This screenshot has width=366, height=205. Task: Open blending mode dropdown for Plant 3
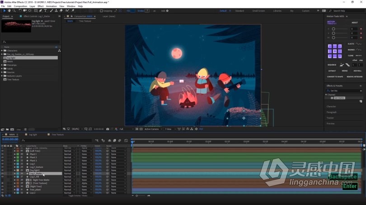pyautogui.click(x=69, y=160)
